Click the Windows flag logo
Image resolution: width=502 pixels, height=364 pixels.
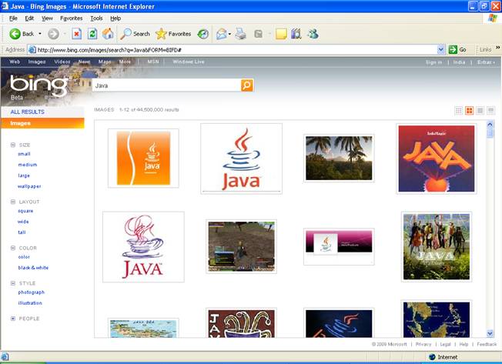click(x=493, y=18)
